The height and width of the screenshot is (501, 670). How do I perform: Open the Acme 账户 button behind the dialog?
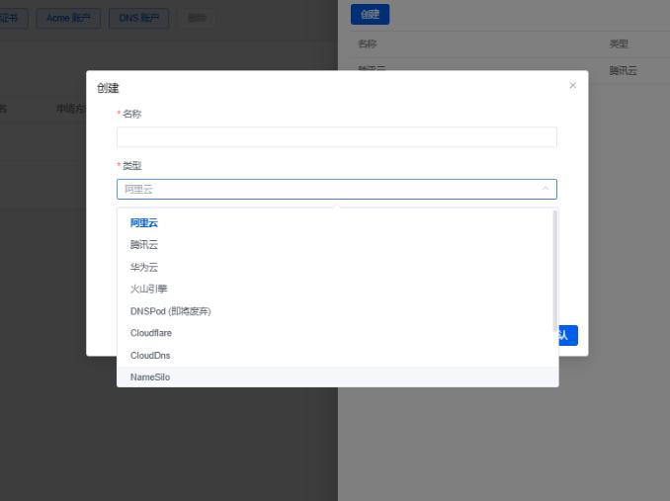pos(68,19)
